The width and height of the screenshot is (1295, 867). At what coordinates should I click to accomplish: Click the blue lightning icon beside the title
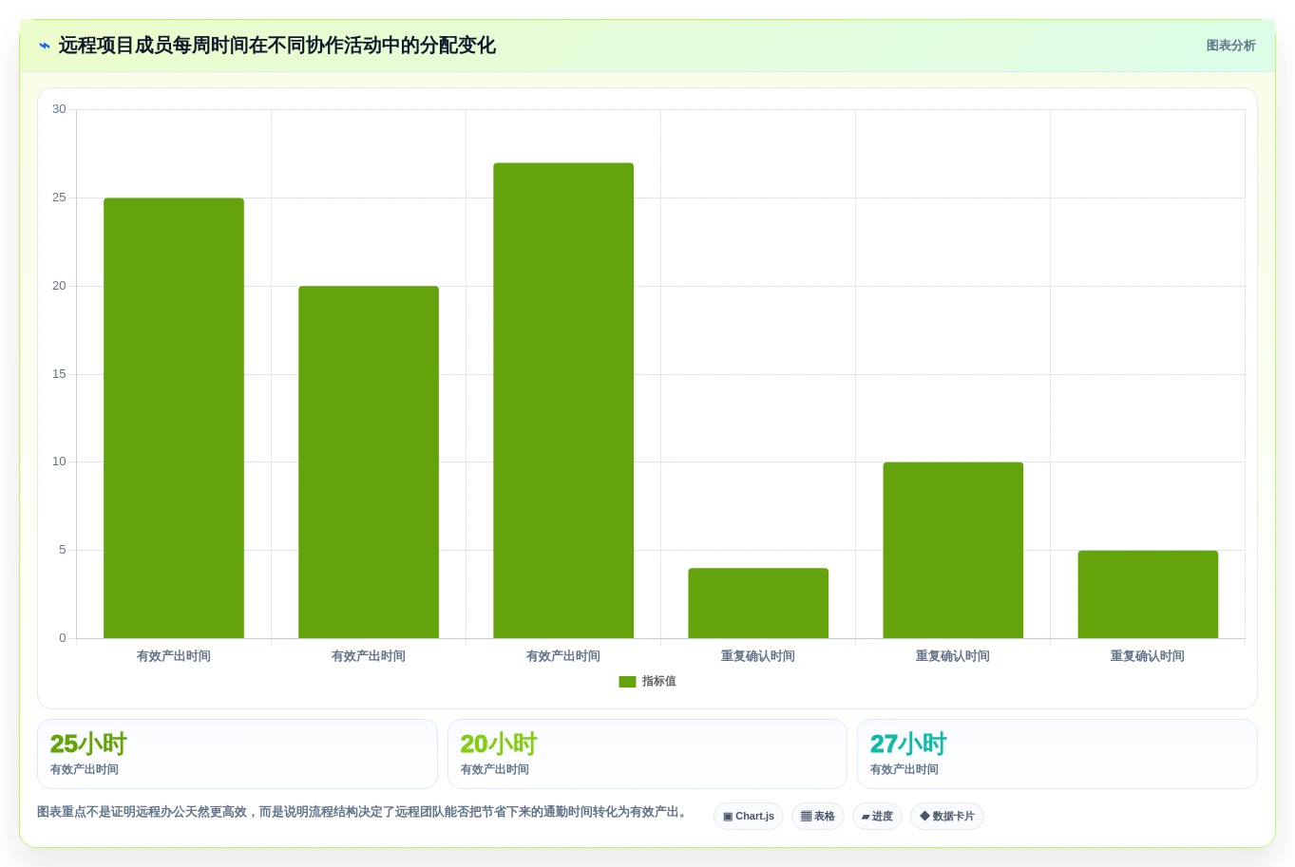point(45,46)
